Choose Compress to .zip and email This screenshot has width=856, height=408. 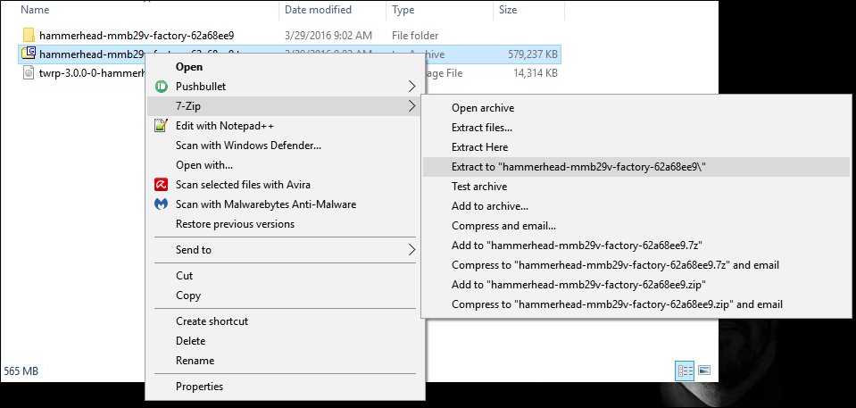(636, 304)
